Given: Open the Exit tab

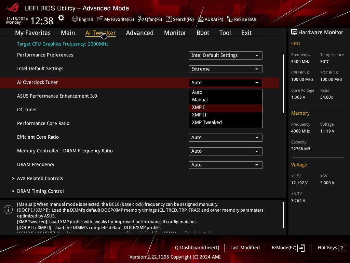Looking at the screenshot, I should point(246,33).
